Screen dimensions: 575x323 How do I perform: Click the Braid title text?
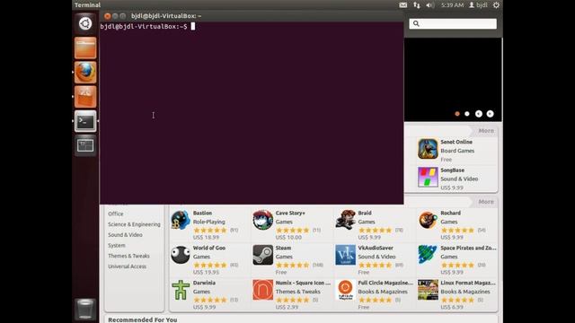365,214
